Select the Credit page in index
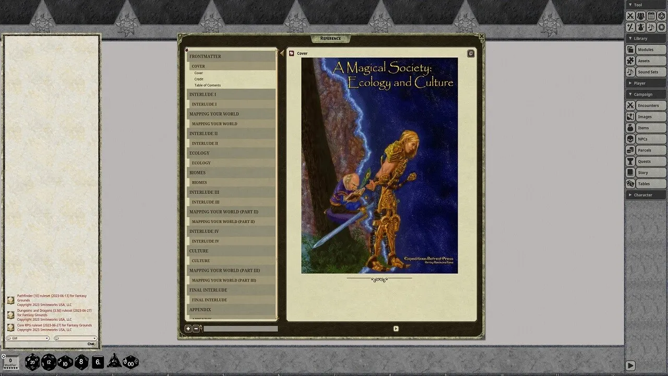This screenshot has height=376, width=668. (199, 79)
